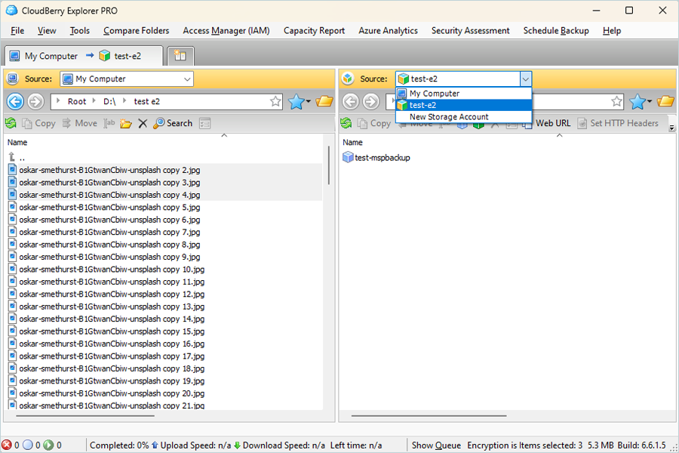Select the My Computer → test-e2 tab
679x453 pixels.
(84, 56)
